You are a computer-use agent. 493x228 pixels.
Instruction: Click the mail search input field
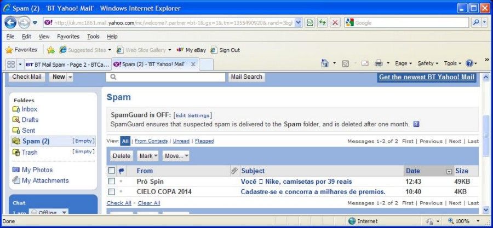point(165,77)
